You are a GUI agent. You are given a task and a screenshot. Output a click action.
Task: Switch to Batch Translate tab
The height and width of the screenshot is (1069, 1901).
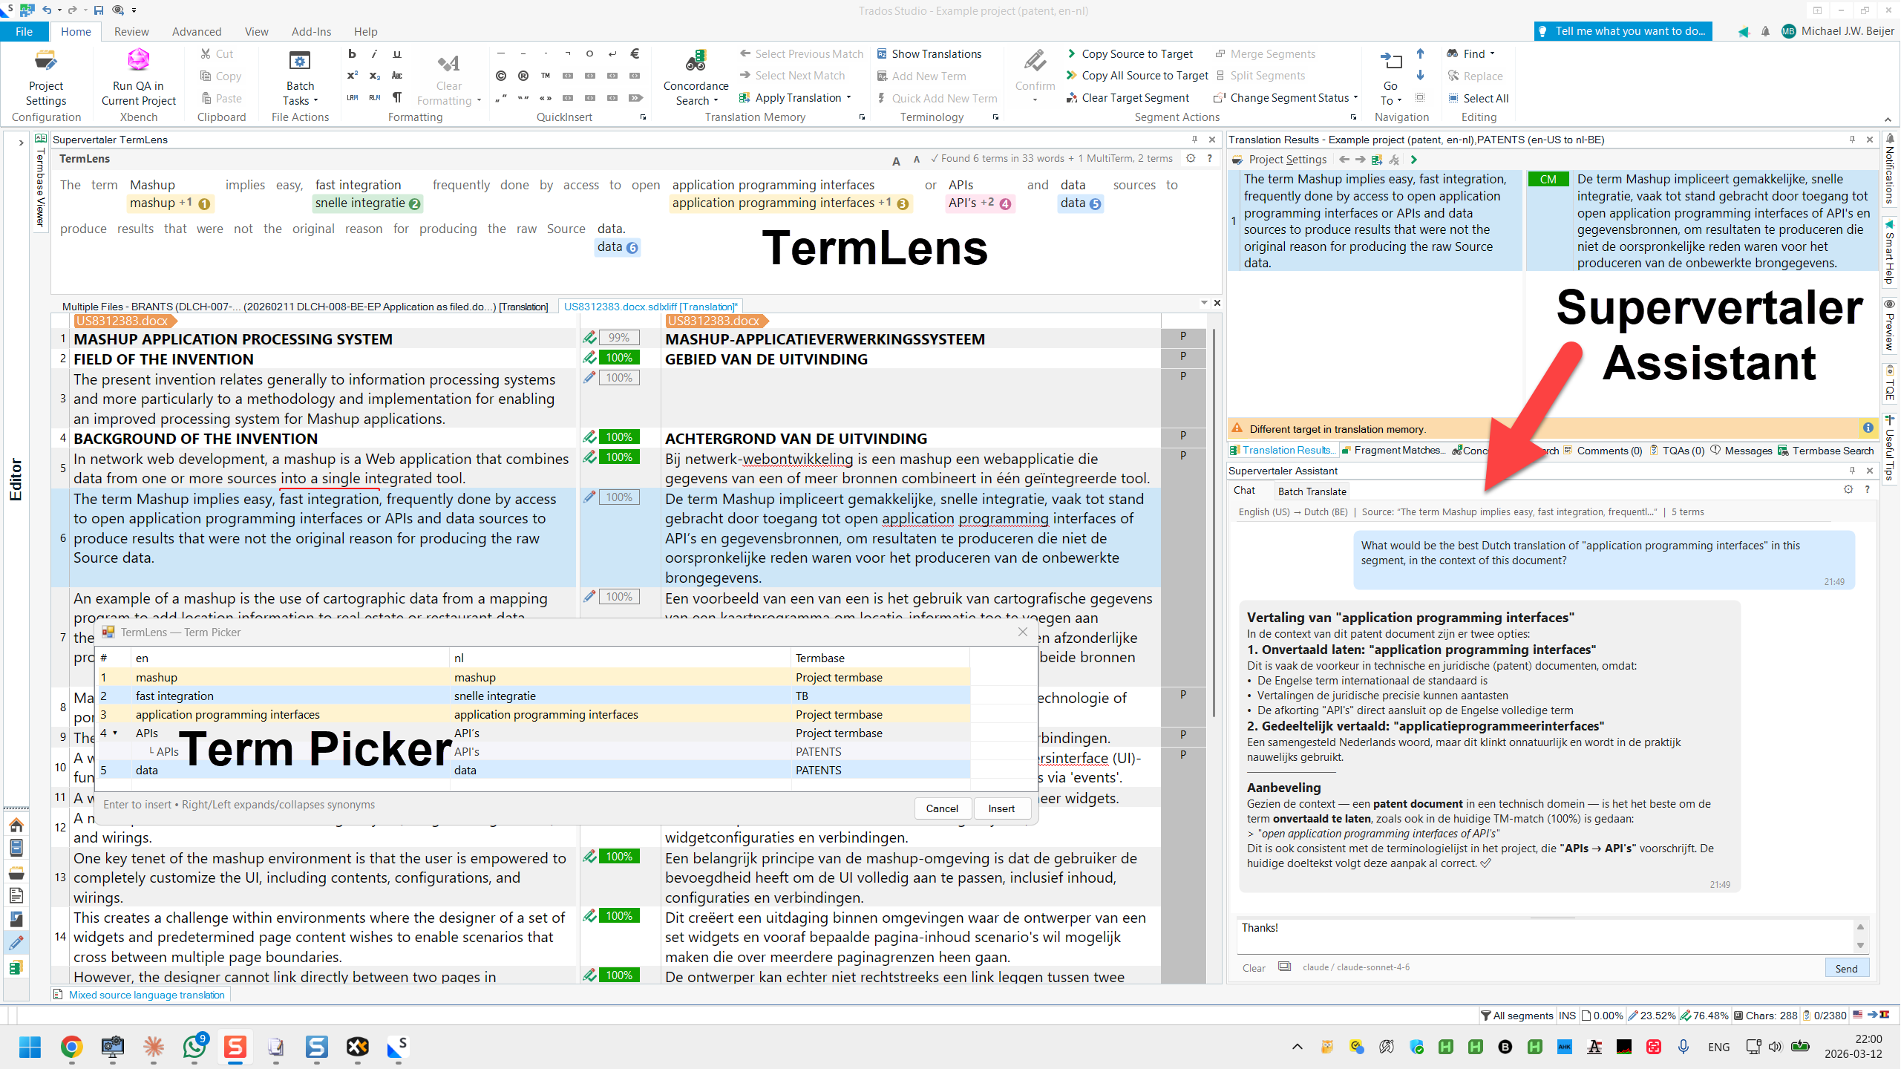1312,491
